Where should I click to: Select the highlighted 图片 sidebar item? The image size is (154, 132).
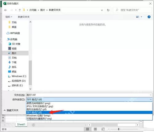pyautogui.click(x=15, y=53)
